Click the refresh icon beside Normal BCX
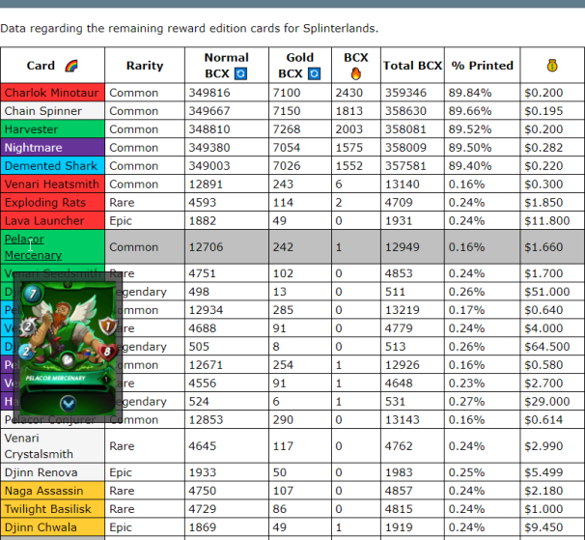585x540 pixels. point(240,73)
